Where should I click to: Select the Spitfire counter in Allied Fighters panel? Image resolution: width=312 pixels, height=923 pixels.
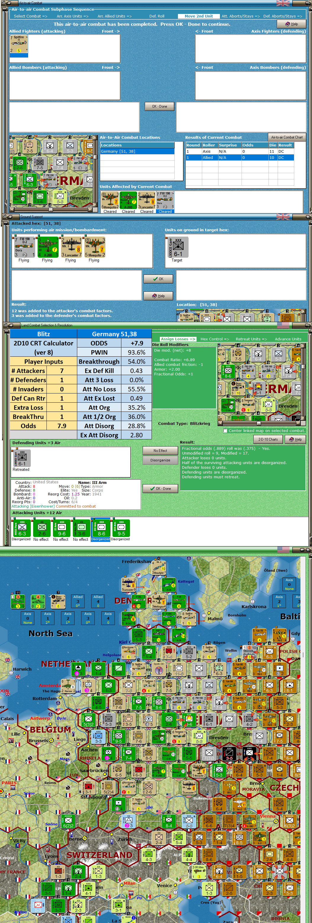19,44
